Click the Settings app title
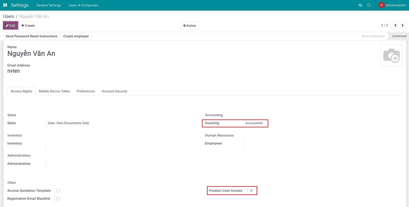This screenshot has width=409, height=207. tap(20, 5)
